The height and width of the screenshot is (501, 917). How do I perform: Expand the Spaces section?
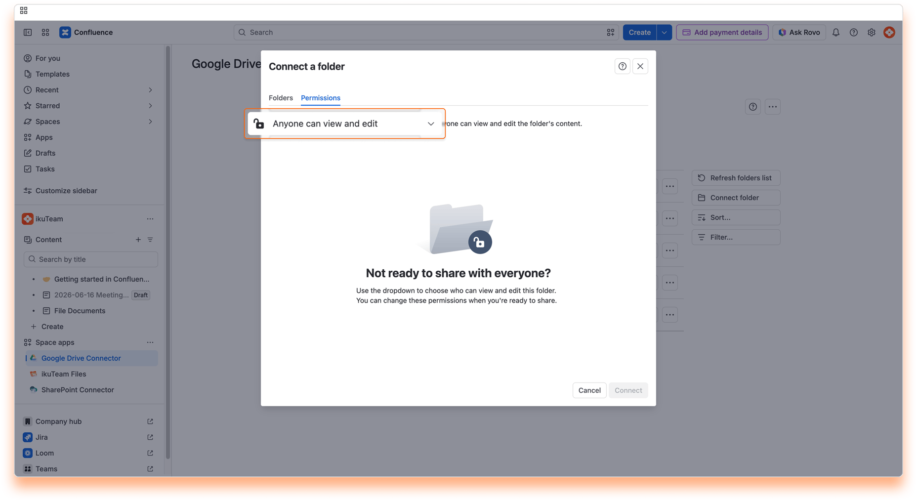pos(150,122)
